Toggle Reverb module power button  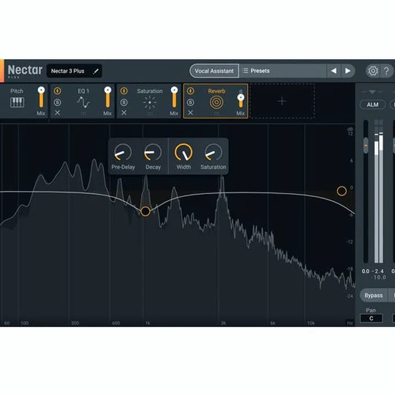[x=190, y=91]
